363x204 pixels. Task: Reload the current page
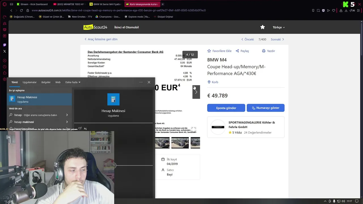coord(21,10)
